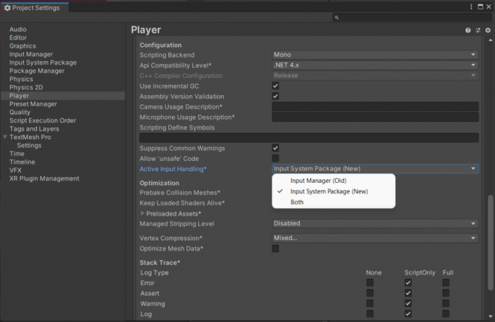Image resolution: width=495 pixels, height=322 pixels.
Task: Click the Scripting Define Symbols field
Action: [x=309, y=138]
